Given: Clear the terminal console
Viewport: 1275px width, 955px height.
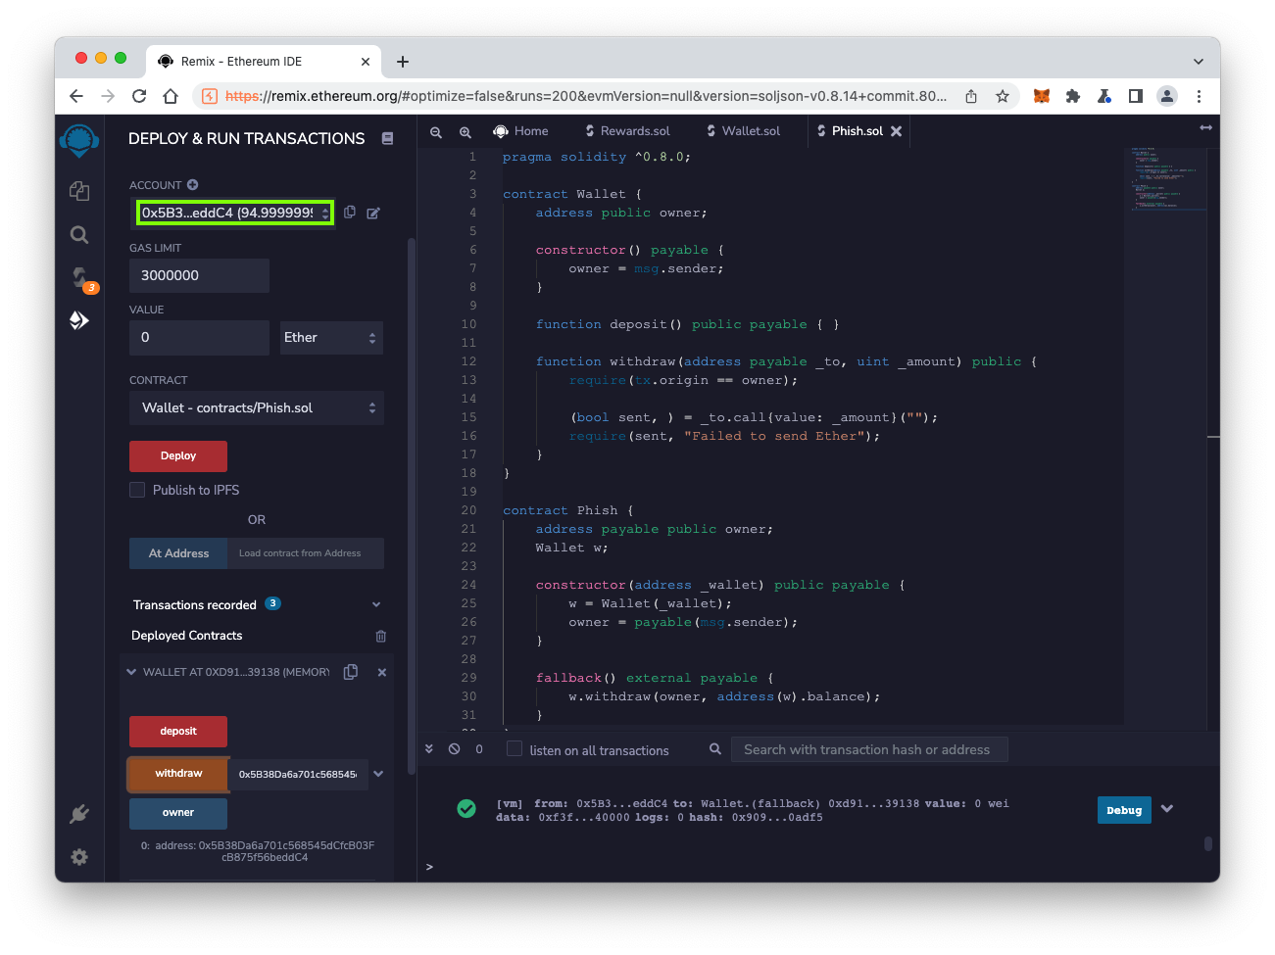Looking at the screenshot, I should (455, 749).
